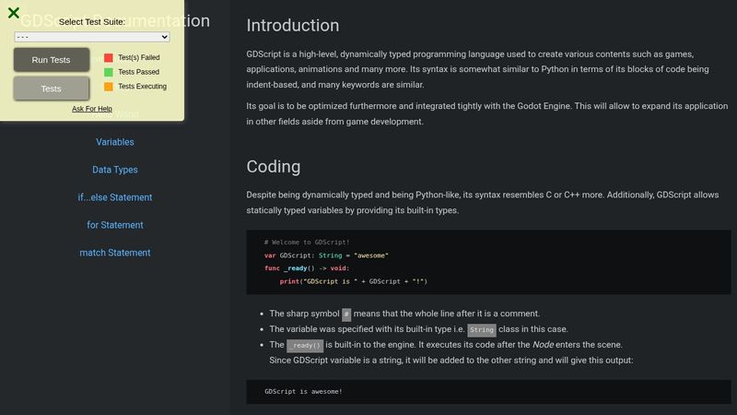Viewport: 737px width, 415px height.
Task: Click the red Test(s) Failed color box
Action: 109,57
